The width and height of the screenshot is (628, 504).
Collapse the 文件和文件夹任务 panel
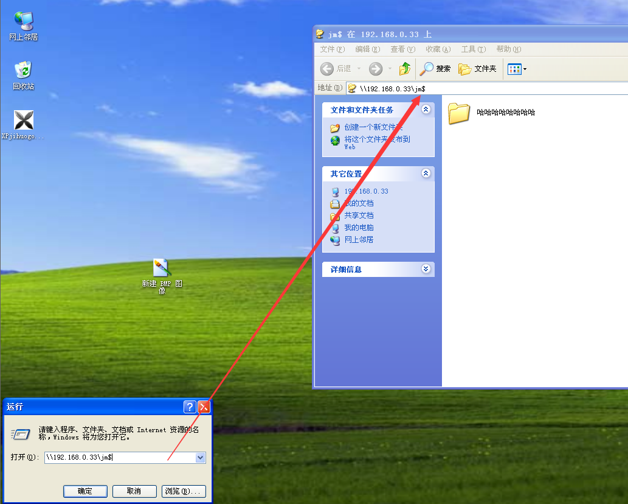(x=426, y=110)
